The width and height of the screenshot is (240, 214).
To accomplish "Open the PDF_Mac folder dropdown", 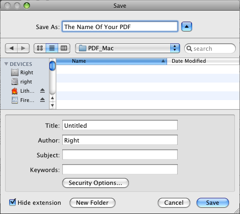I will (x=127, y=48).
